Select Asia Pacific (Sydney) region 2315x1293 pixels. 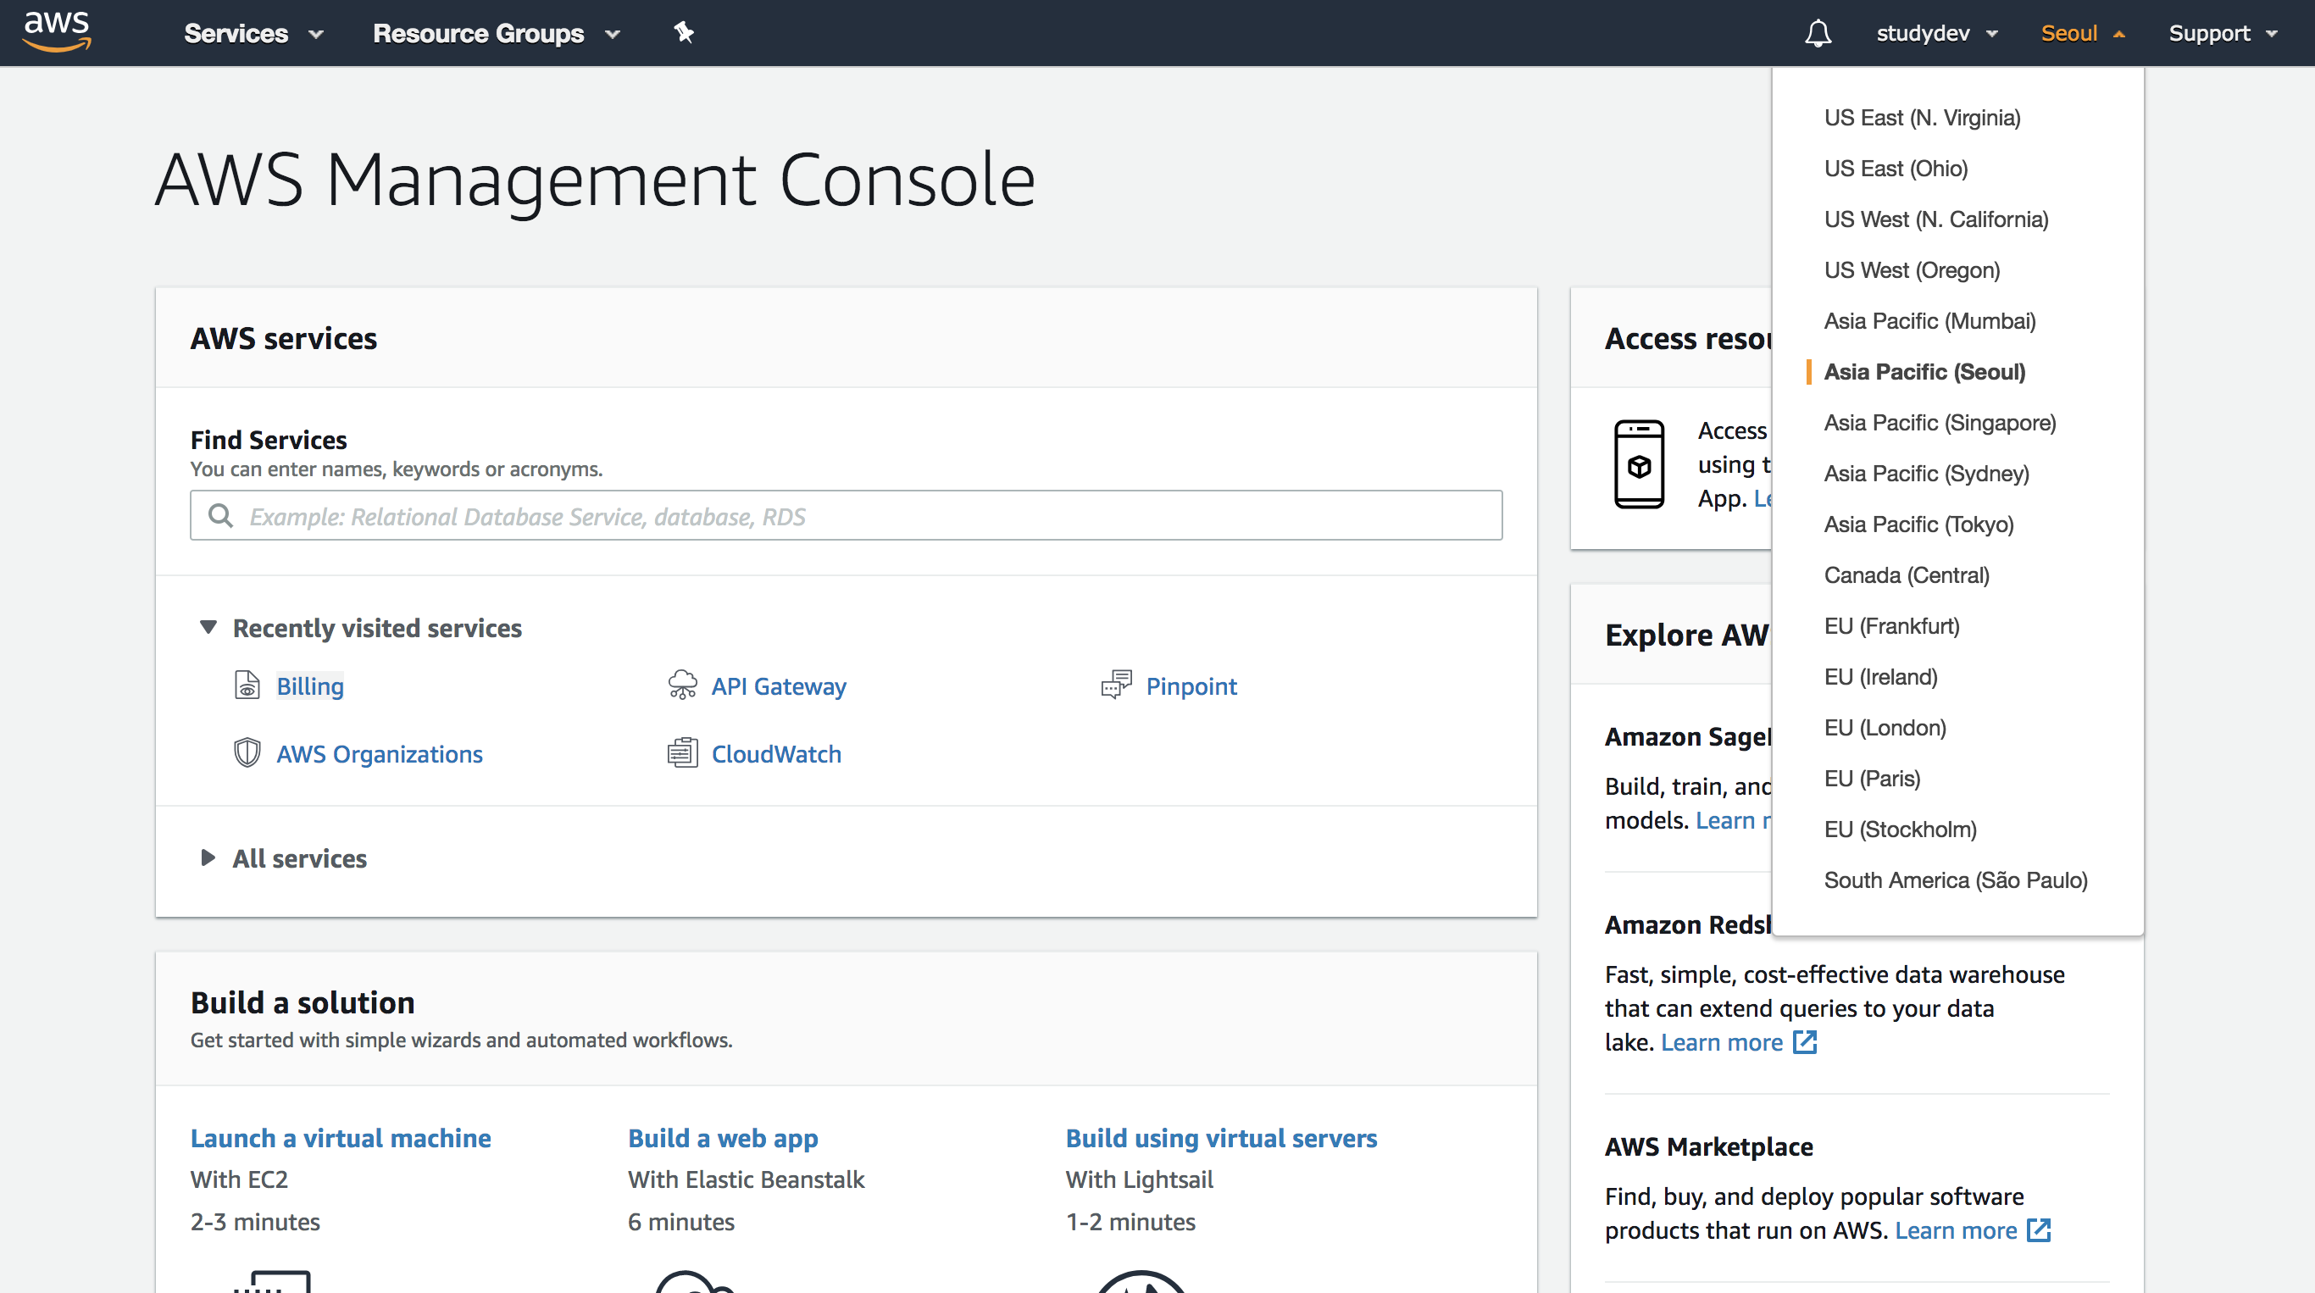[x=1927, y=474]
